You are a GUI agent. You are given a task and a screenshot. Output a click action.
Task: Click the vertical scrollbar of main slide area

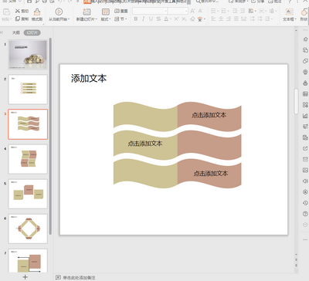pos(296,101)
